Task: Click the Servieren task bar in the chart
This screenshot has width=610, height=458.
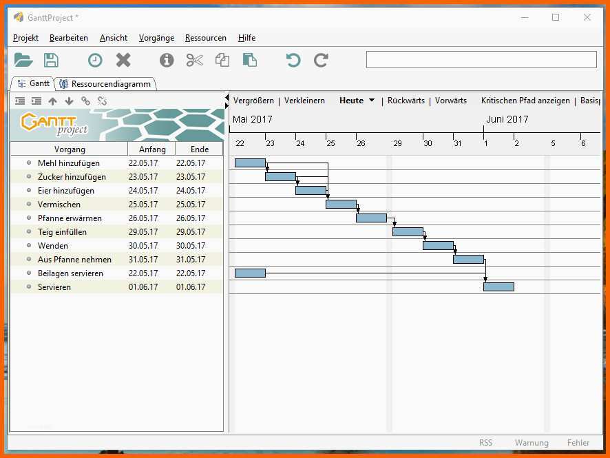Action: pyautogui.click(x=498, y=287)
